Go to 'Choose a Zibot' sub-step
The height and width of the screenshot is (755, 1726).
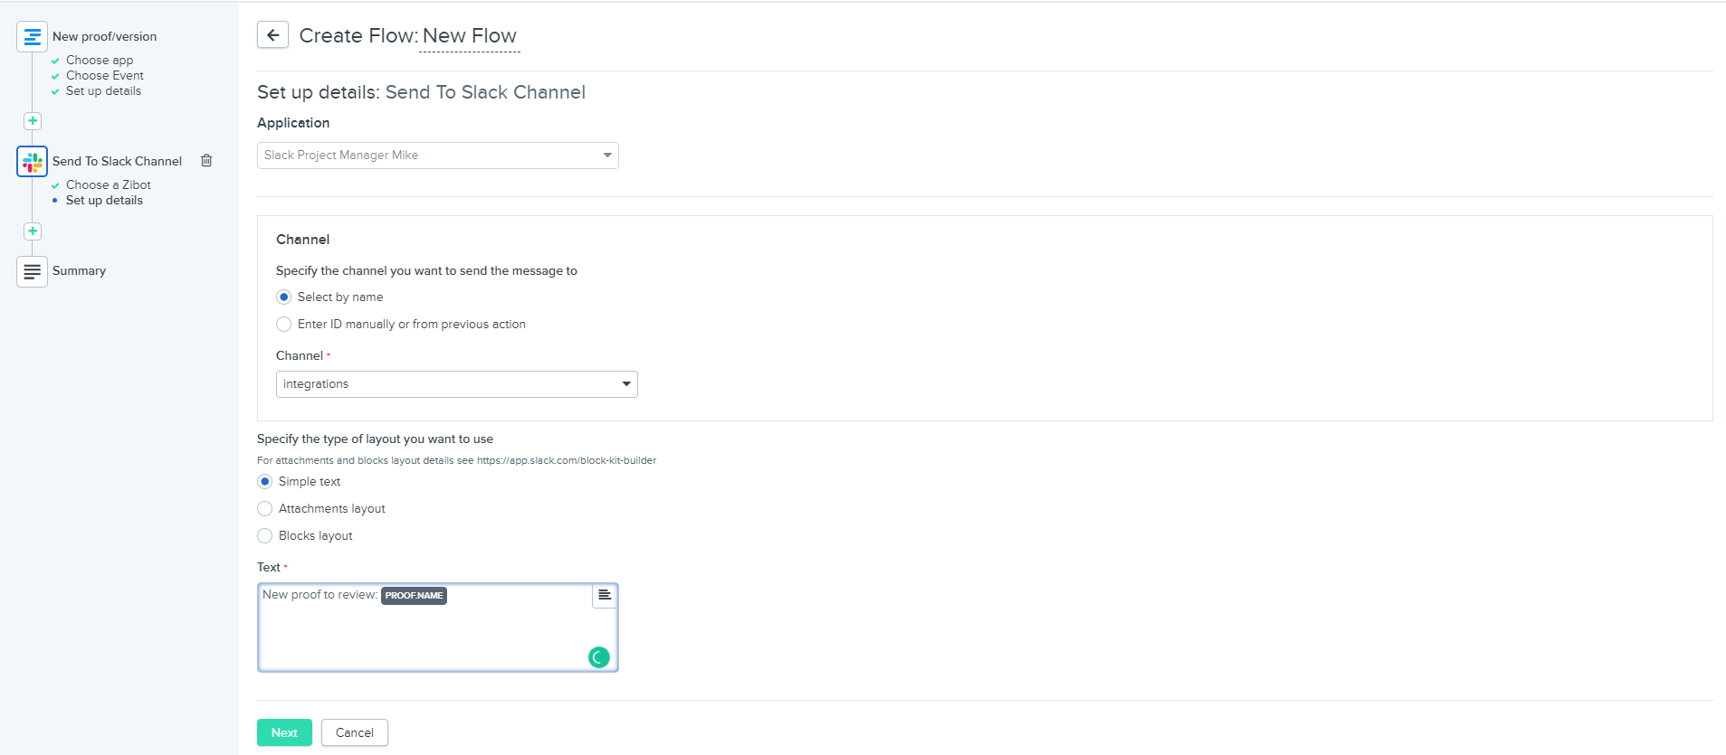(108, 185)
